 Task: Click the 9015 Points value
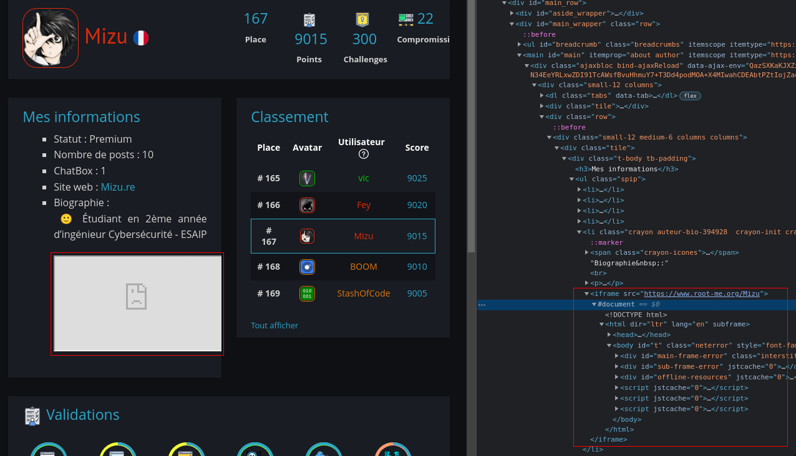coord(311,39)
